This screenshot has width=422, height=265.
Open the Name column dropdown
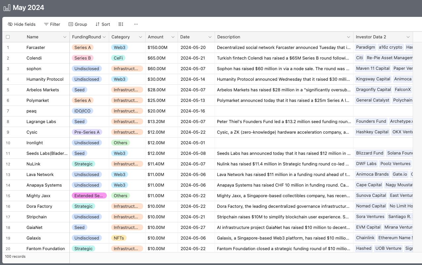[65, 37]
